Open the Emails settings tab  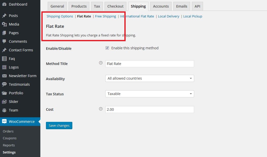(181, 6)
